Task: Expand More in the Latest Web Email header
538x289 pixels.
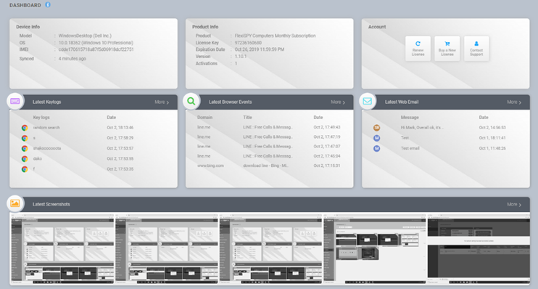Action: coord(514,102)
